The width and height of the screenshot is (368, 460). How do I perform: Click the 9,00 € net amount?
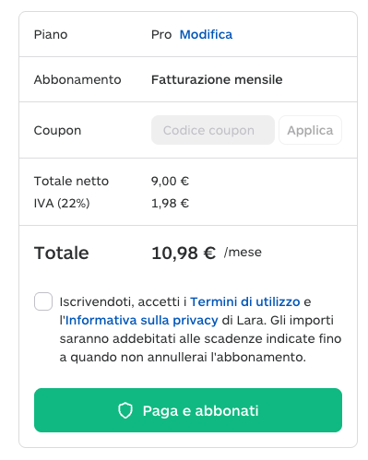pos(170,181)
